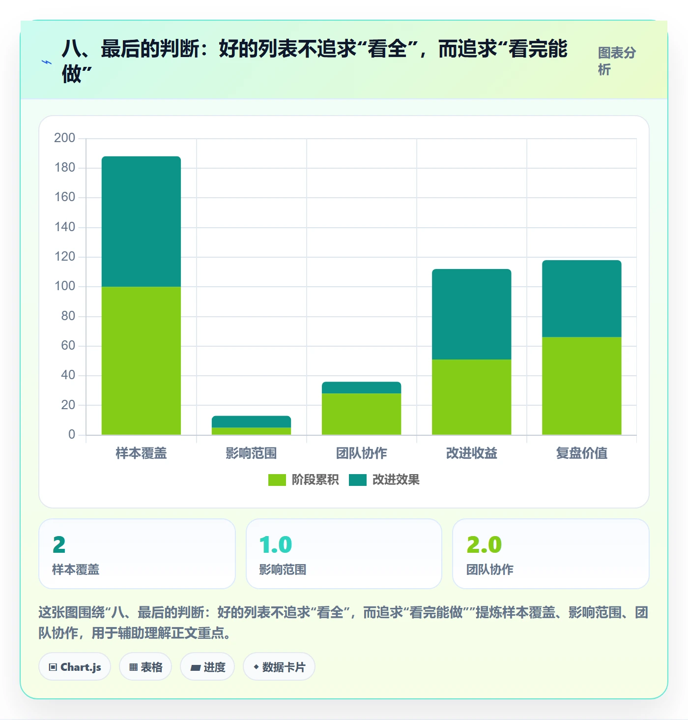Click the light green segment of the 改进收益 bar
The height and width of the screenshot is (720, 688).
pyautogui.click(x=471, y=397)
